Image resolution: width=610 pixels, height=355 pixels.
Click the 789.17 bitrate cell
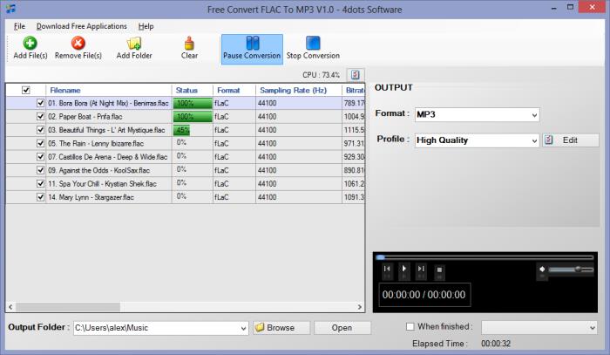353,103
